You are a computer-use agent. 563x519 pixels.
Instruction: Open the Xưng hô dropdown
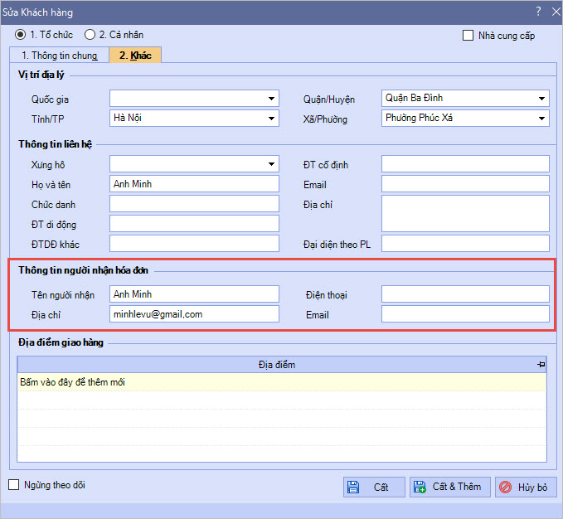(271, 164)
